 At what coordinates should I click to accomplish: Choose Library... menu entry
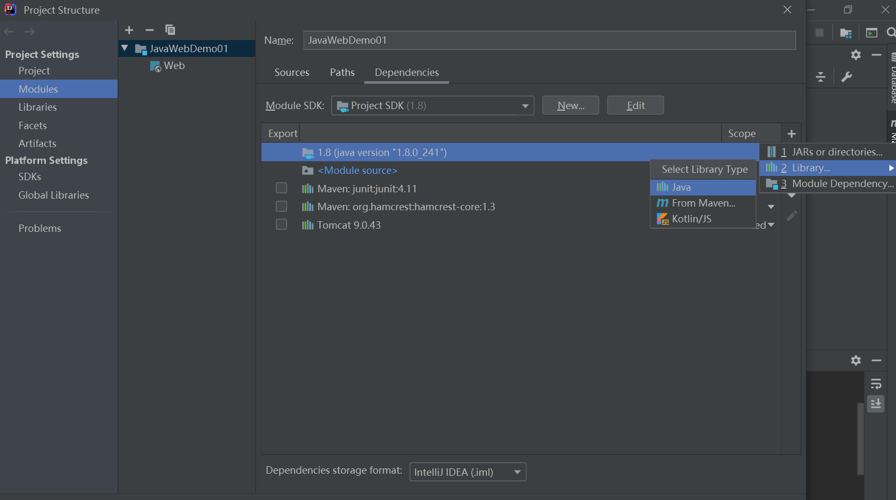tap(827, 168)
